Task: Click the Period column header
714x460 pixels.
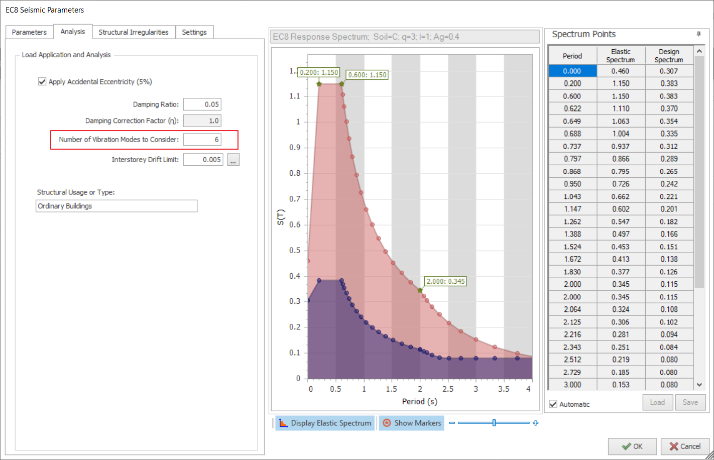Action: pyautogui.click(x=572, y=56)
